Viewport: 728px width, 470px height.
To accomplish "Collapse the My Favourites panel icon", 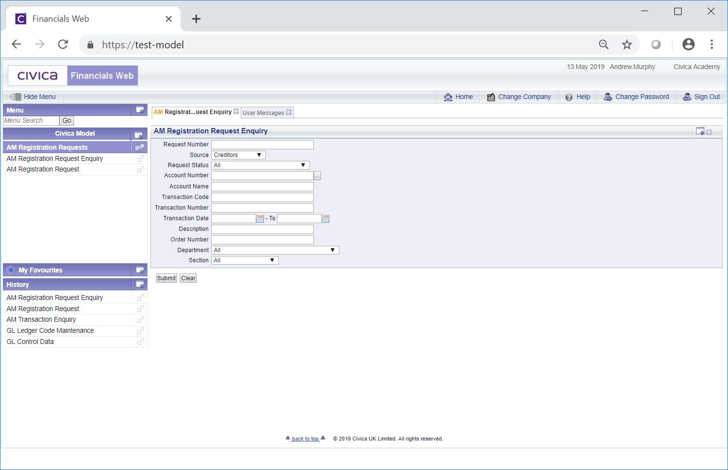I will click(140, 270).
